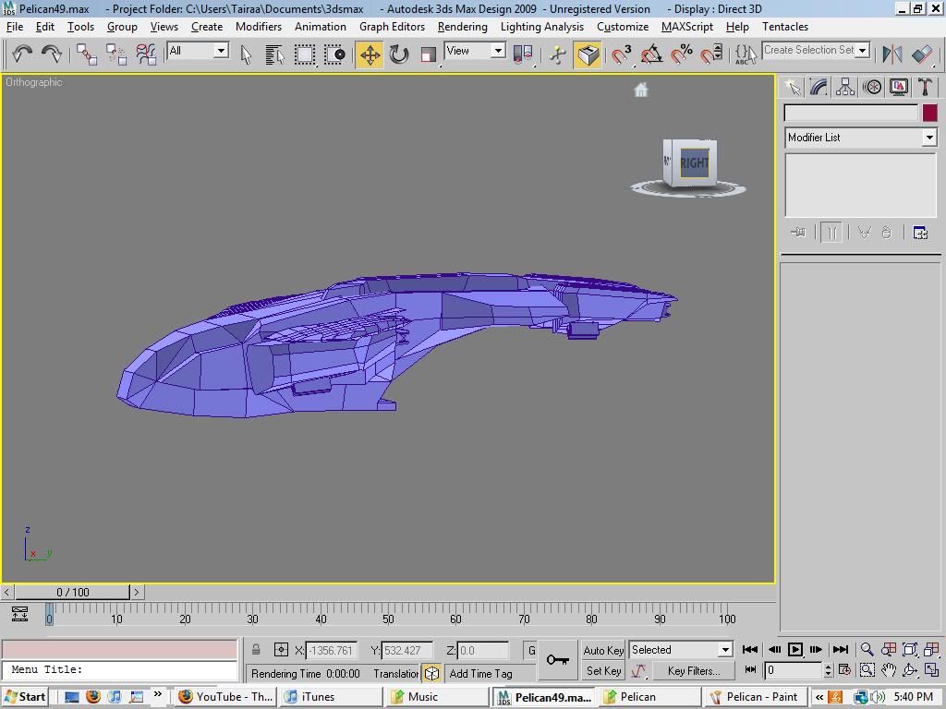Click the Zoom Extents navigation icon
Screen dimensions: 946x709
pyautogui.click(x=910, y=649)
